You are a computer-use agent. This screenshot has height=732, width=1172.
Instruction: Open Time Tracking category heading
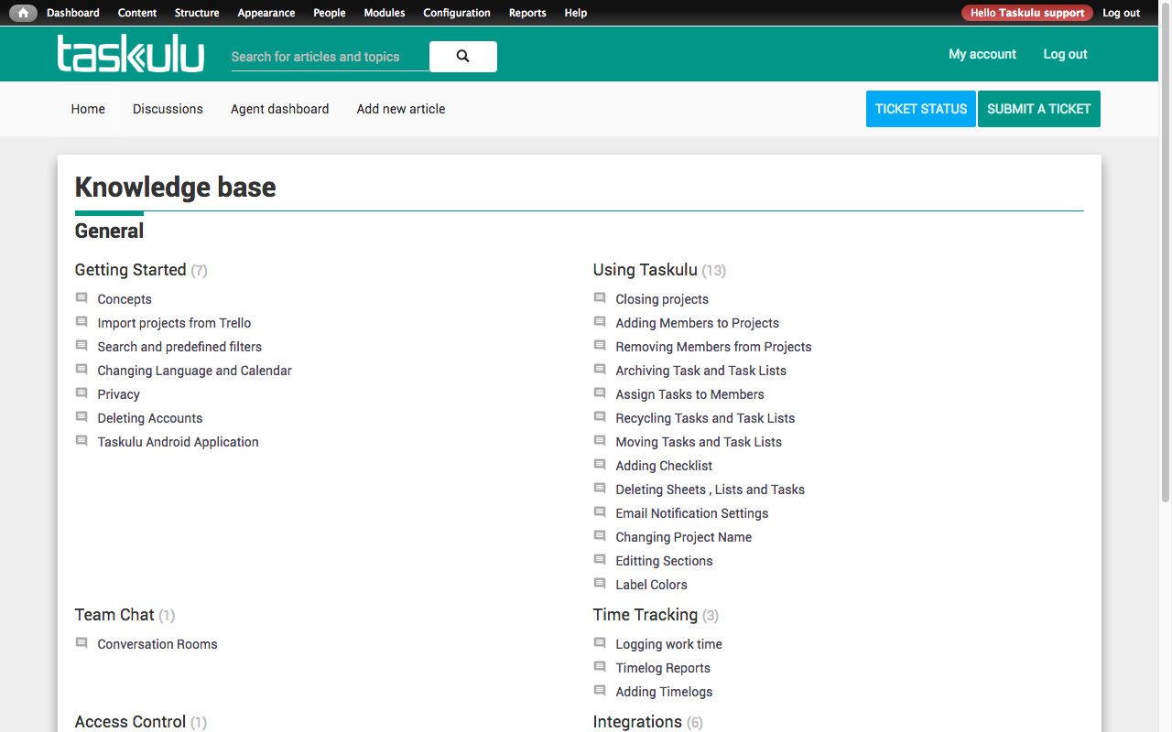[x=646, y=615]
